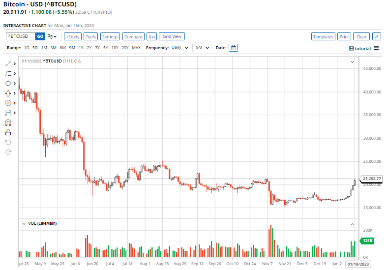Select the measure tool icon

8,113
